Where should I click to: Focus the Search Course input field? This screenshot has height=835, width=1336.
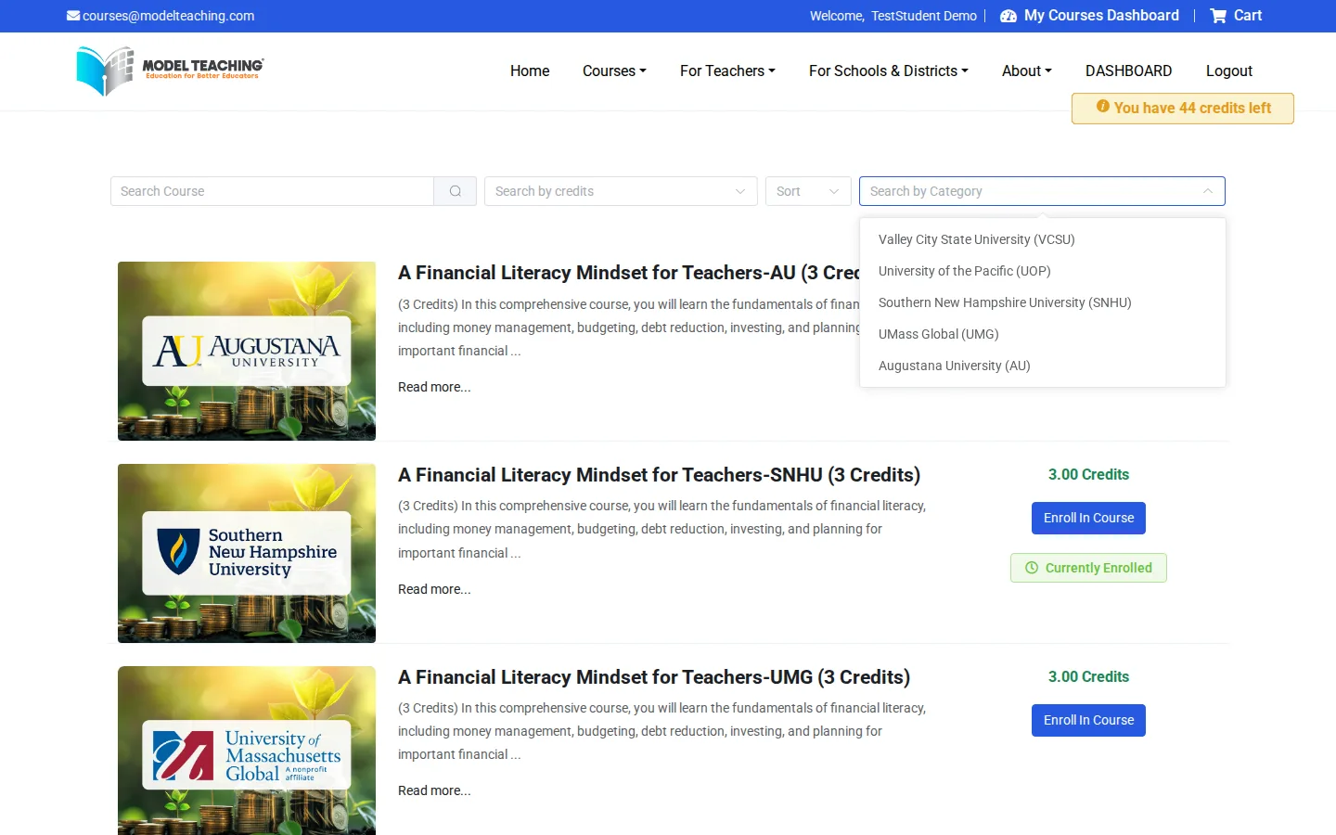[272, 191]
